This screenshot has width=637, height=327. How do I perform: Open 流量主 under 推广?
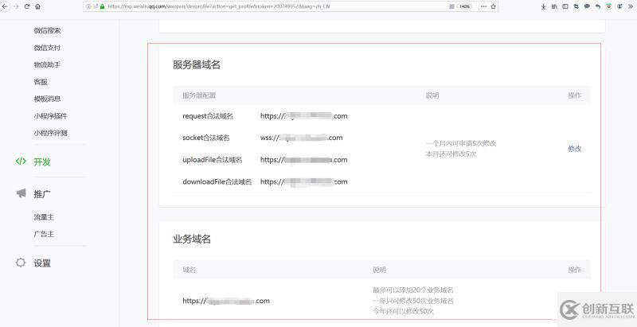pyautogui.click(x=44, y=216)
